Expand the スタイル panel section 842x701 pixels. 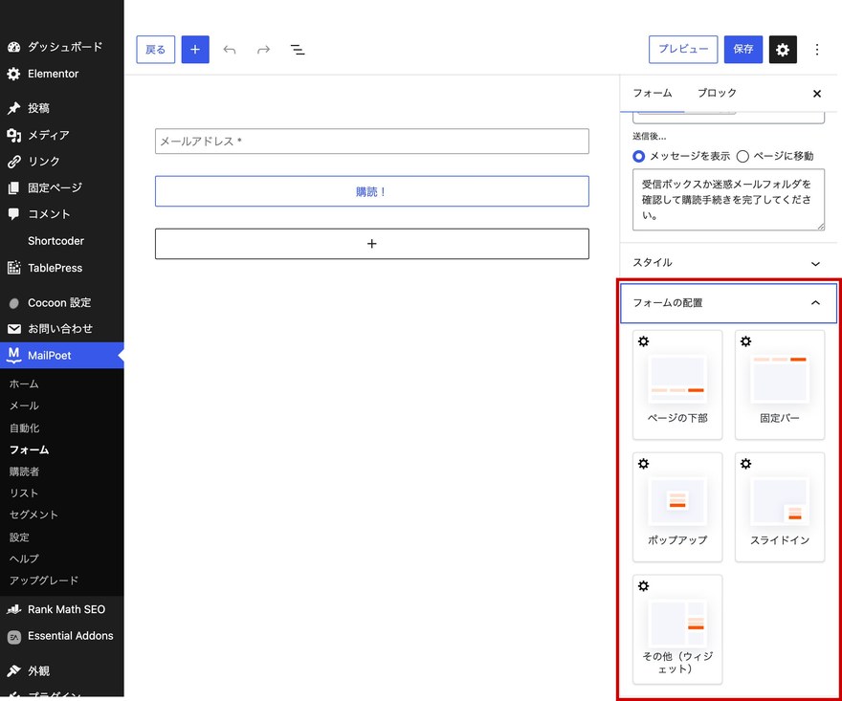(x=728, y=263)
